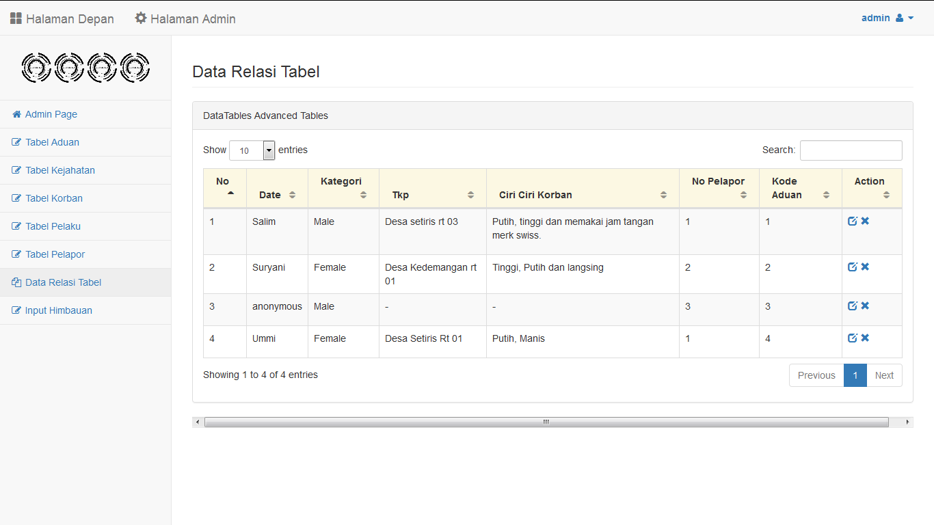
Task: Click the edit icon for Salim's row
Action: click(852, 221)
